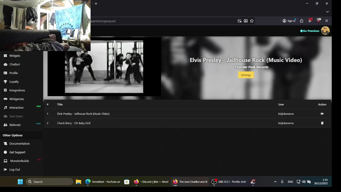
Task: Click the Get Support question mark icon
Action: (x=5, y=152)
